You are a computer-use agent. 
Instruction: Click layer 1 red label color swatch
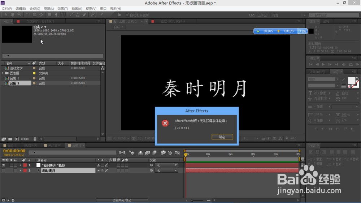[25, 165]
